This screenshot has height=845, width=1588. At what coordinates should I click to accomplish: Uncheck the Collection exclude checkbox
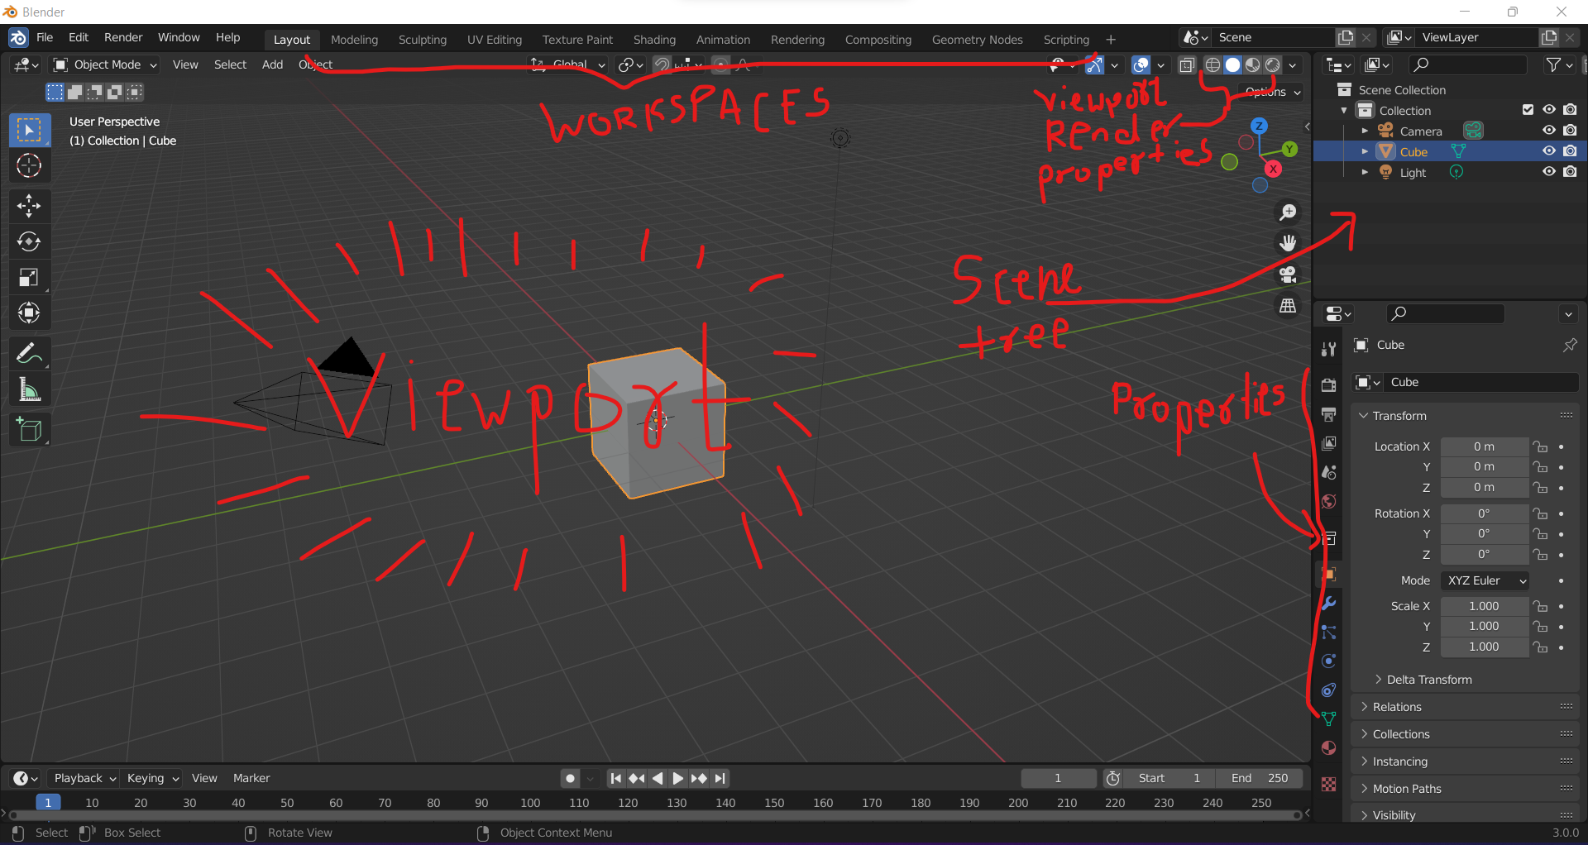tap(1528, 110)
